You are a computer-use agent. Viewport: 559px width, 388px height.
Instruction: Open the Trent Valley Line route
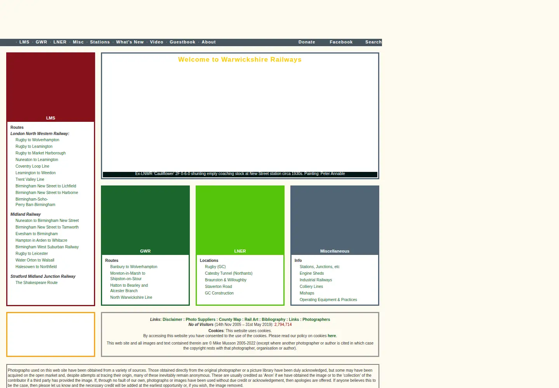click(x=30, y=180)
